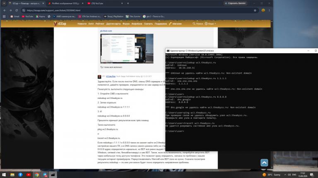Open the YouTube bookmark
This screenshot has width=318, height=178.
coord(27,16)
